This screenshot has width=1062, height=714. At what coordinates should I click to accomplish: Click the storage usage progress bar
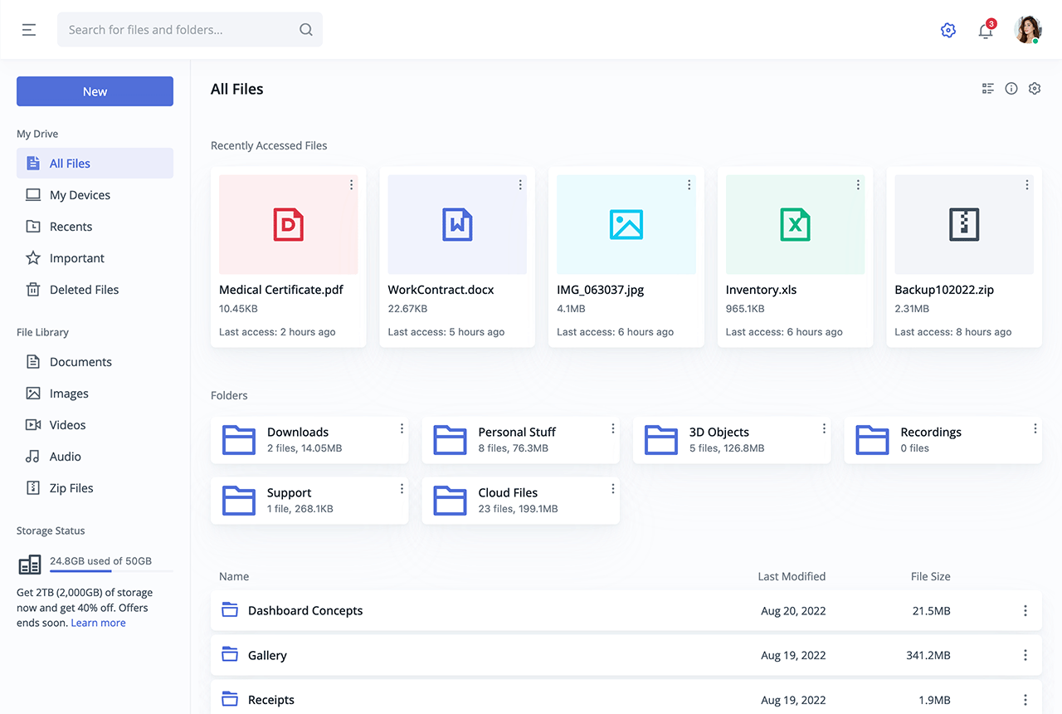(110, 571)
